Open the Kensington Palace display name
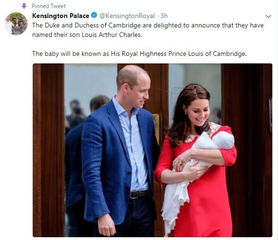This screenshot has width=278, height=240. coord(61,16)
